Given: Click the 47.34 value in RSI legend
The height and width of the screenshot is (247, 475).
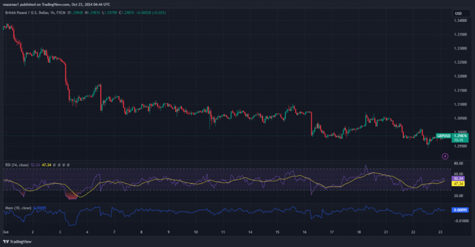Looking at the screenshot, I should pyautogui.click(x=46, y=165).
